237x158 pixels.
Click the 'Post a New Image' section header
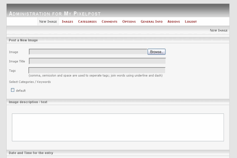(23, 40)
